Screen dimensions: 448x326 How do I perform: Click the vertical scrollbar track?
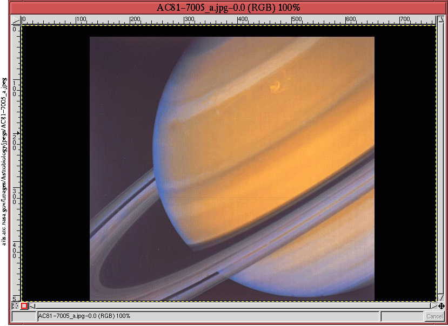tap(441, 162)
